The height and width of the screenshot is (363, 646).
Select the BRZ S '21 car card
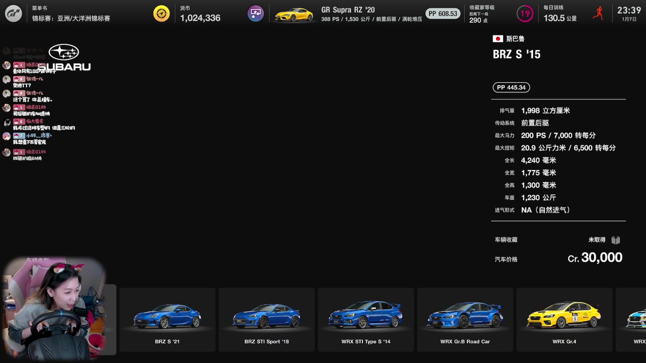click(167, 320)
